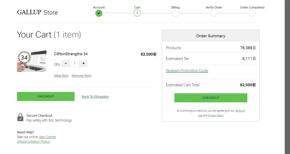The image size is (290, 154).
Task: Click the Products amount 76,389원
Action: coord(248,48)
